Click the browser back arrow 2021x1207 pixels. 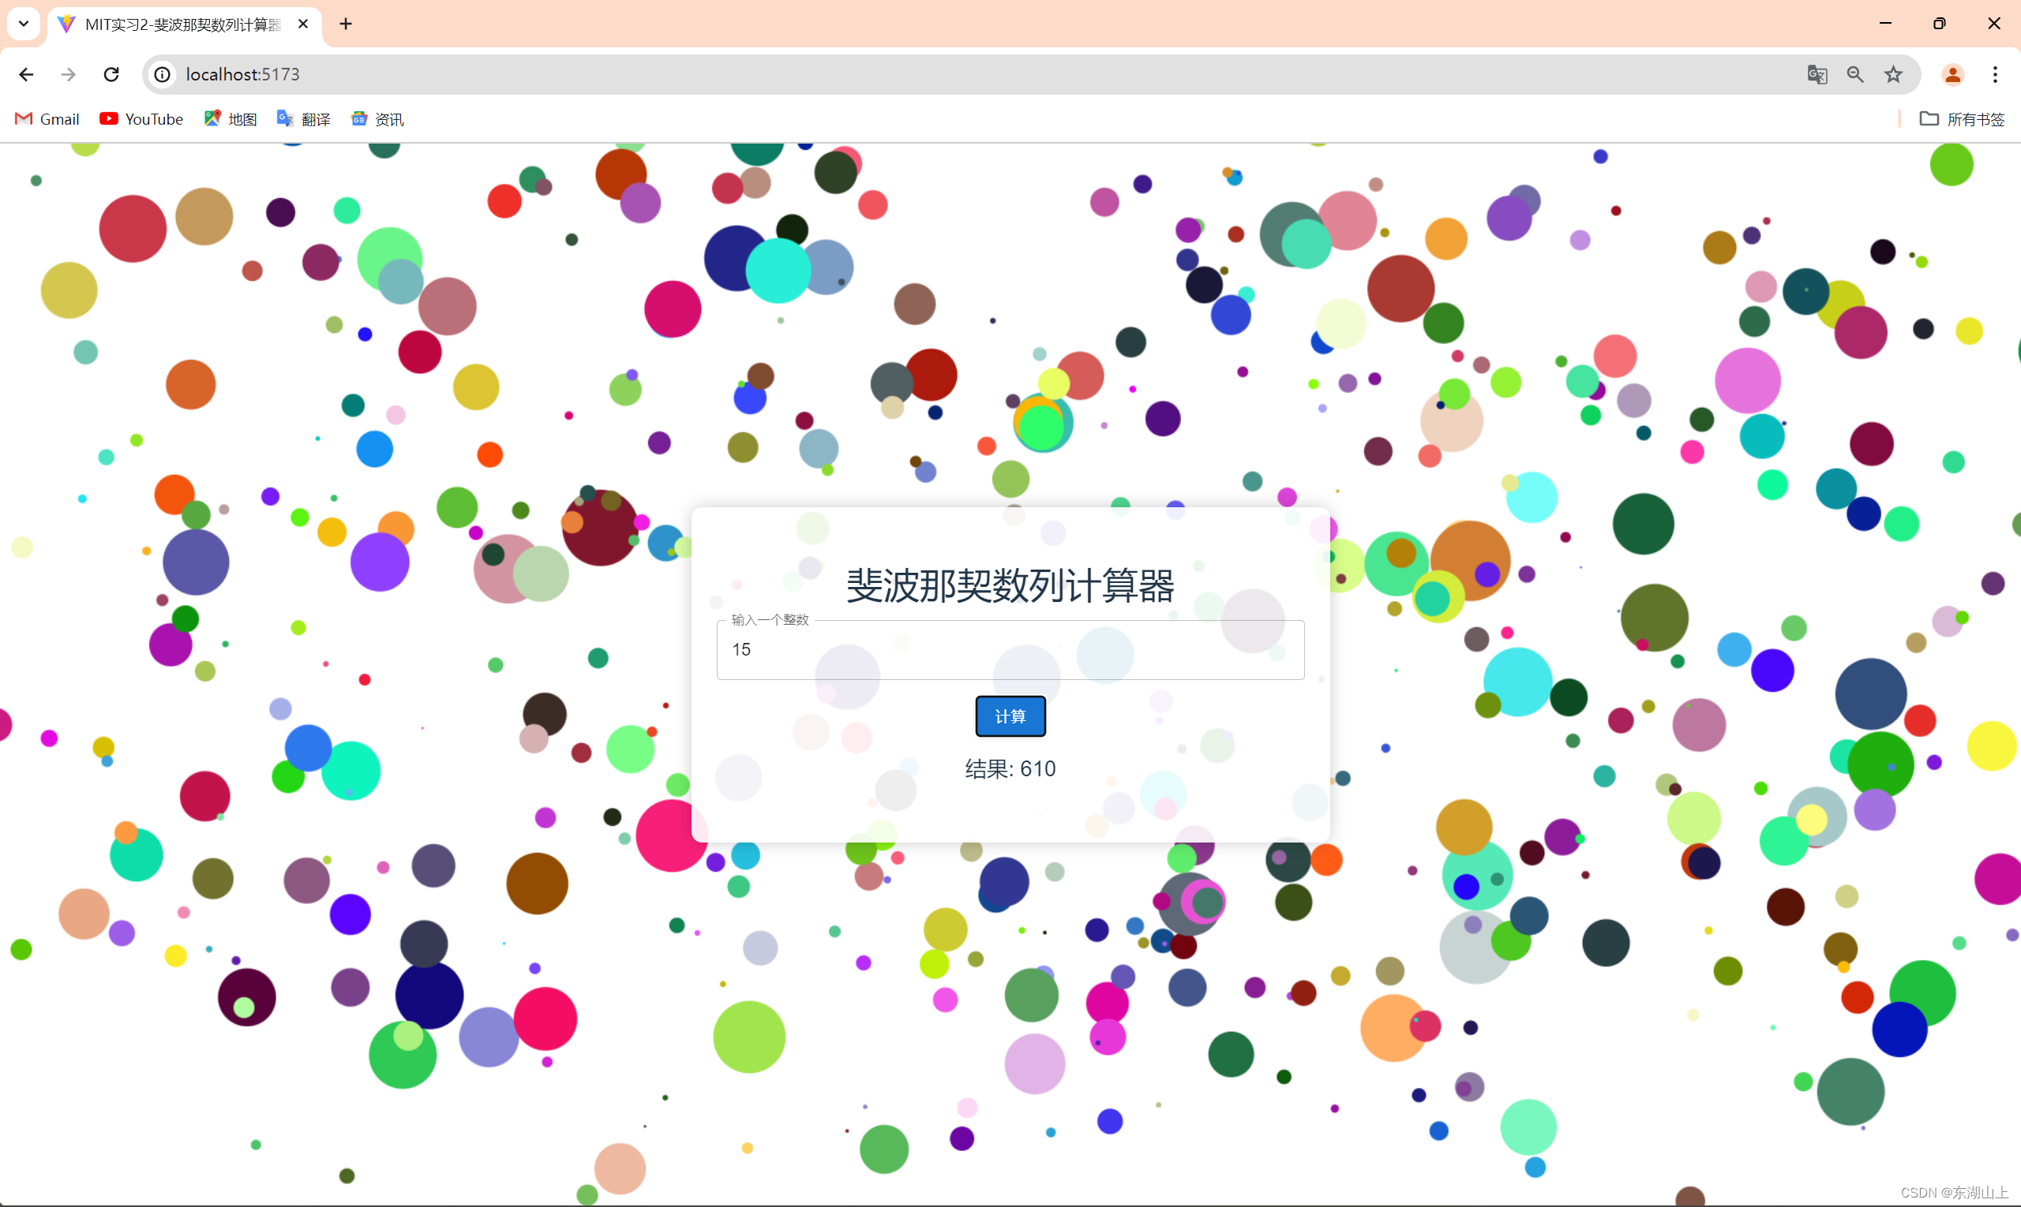pyautogui.click(x=26, y=74)
